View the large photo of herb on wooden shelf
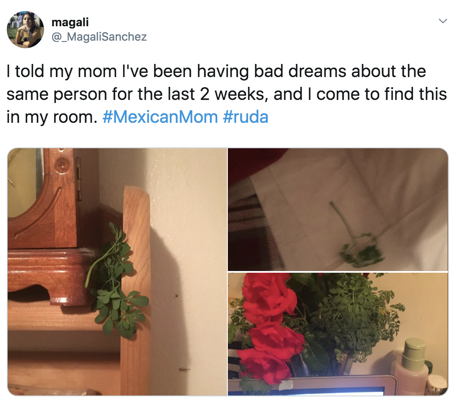454x404 pixels. click(x=117, y=271)
